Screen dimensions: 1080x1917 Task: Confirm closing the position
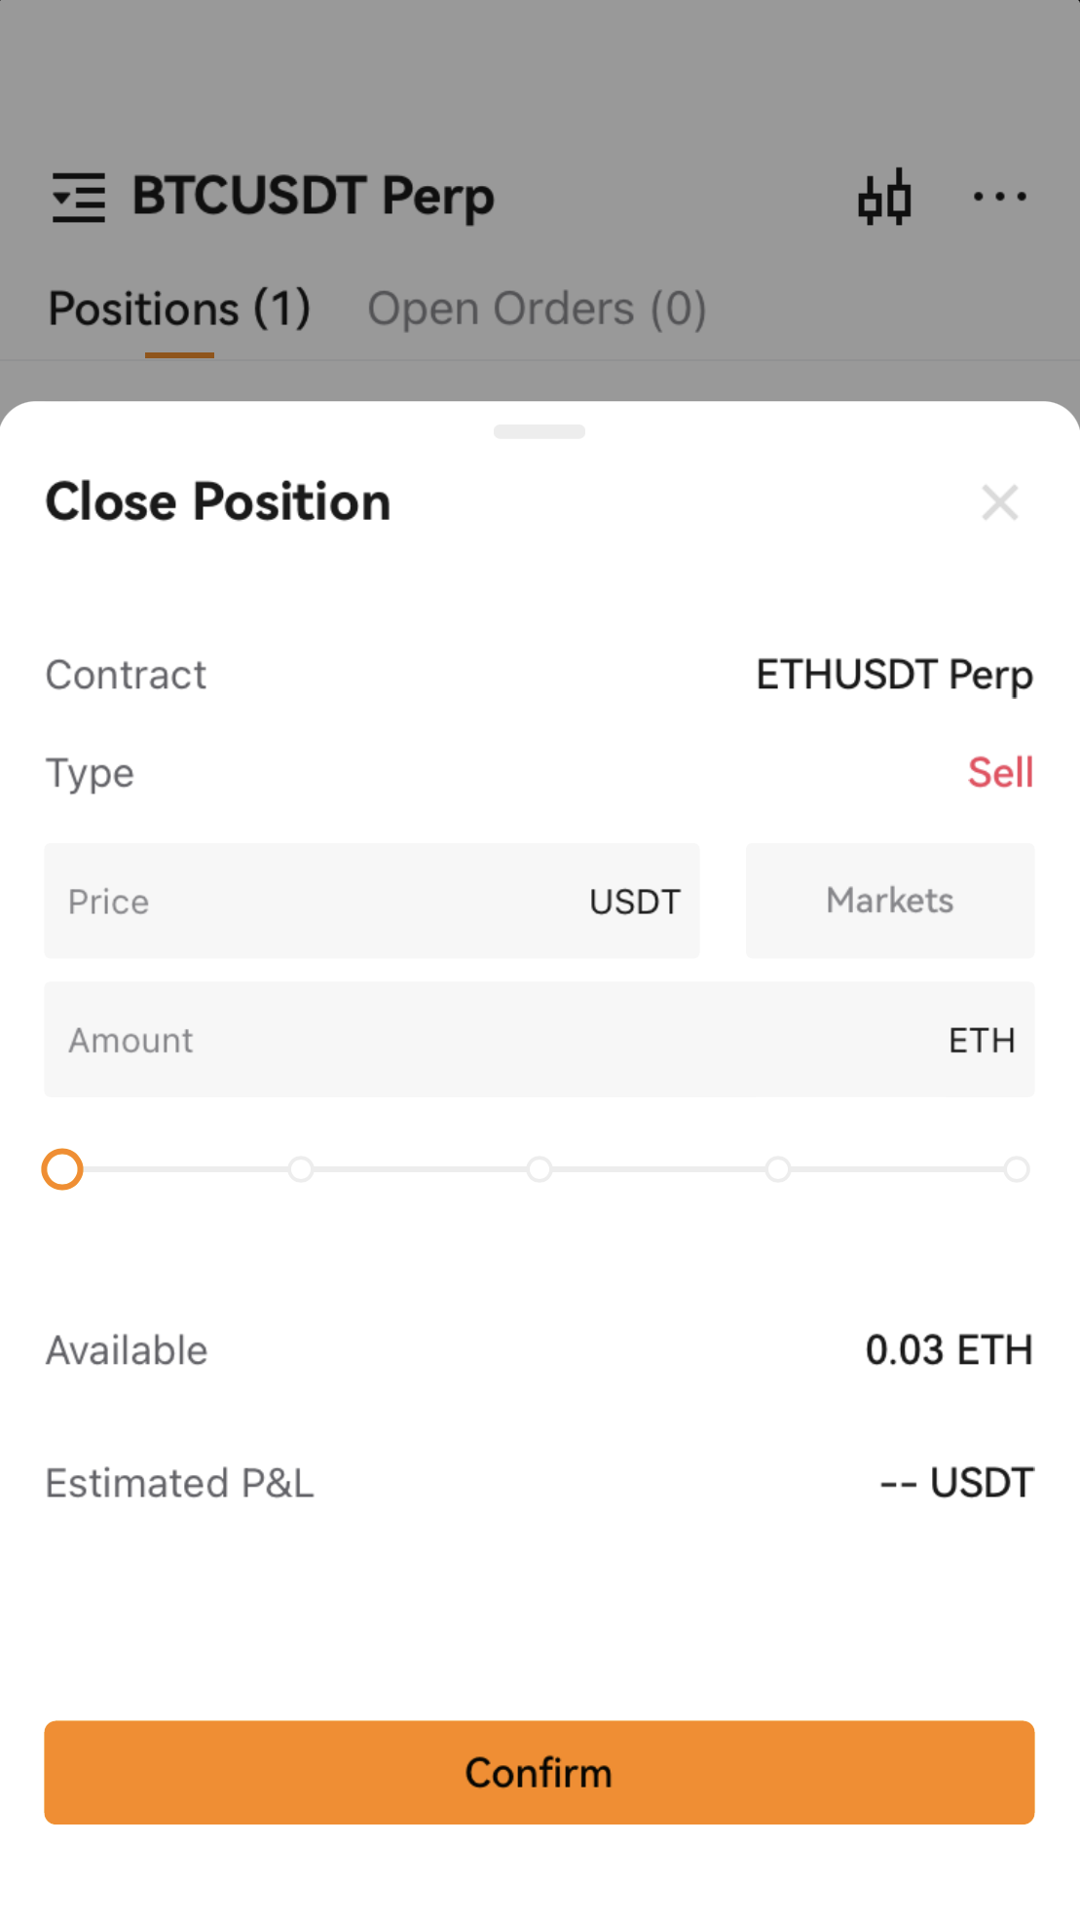pos(540,1772)
